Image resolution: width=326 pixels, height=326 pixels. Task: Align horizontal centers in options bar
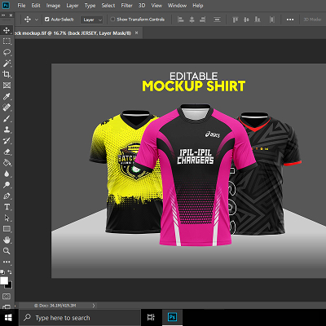click(192, 20)
